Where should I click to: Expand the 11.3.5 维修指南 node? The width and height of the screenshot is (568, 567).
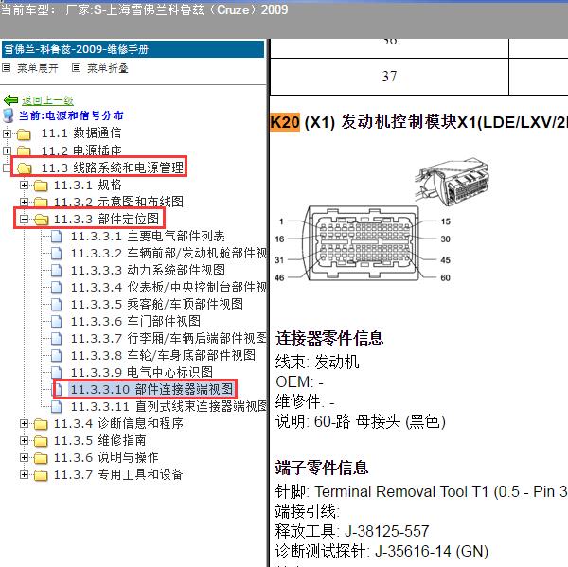click(24, 440)
